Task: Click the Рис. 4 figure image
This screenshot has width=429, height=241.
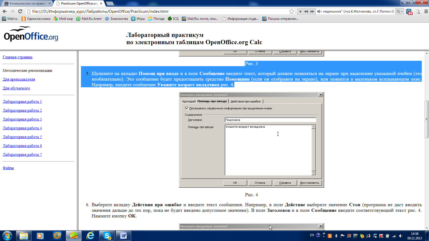Action: 252,140
